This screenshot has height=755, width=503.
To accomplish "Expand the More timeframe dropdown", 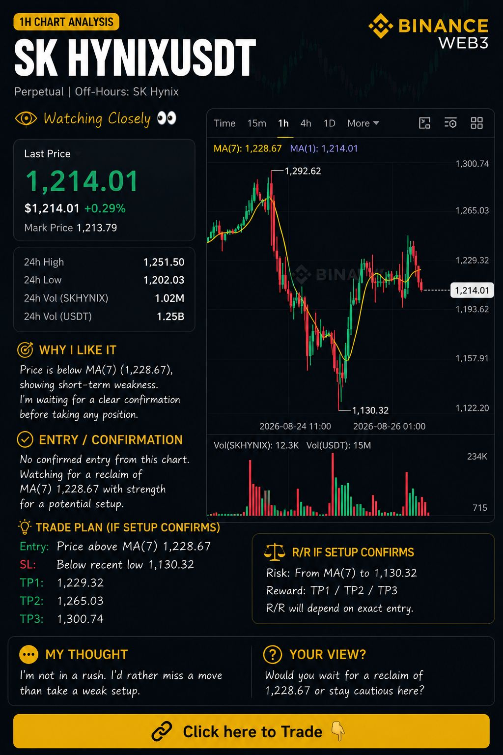I will pos(363,123).
